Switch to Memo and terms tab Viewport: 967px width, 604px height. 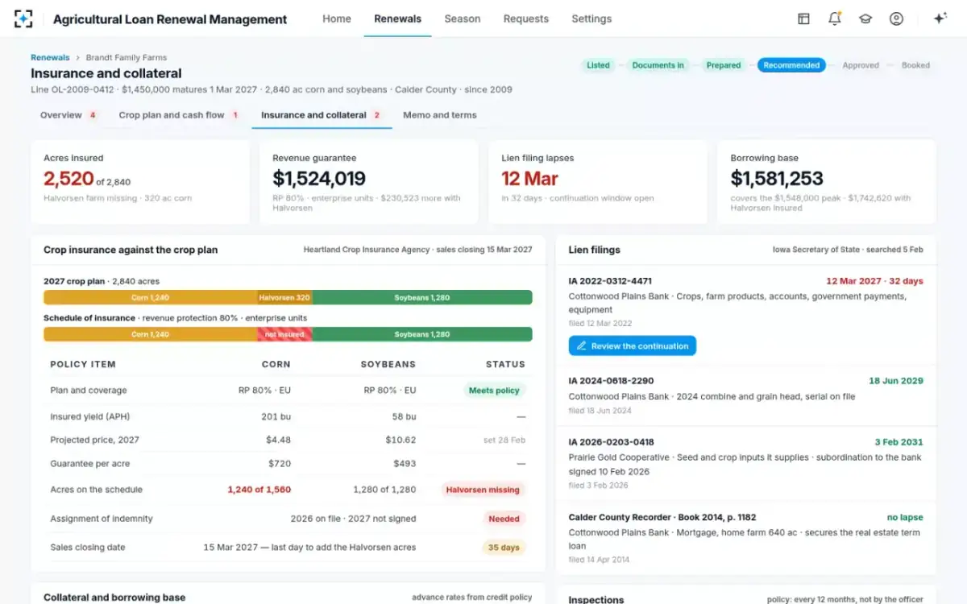click(x=440, y=115)
